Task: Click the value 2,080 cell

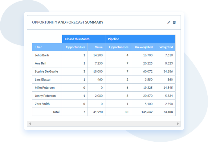Action: click(96, 96)
